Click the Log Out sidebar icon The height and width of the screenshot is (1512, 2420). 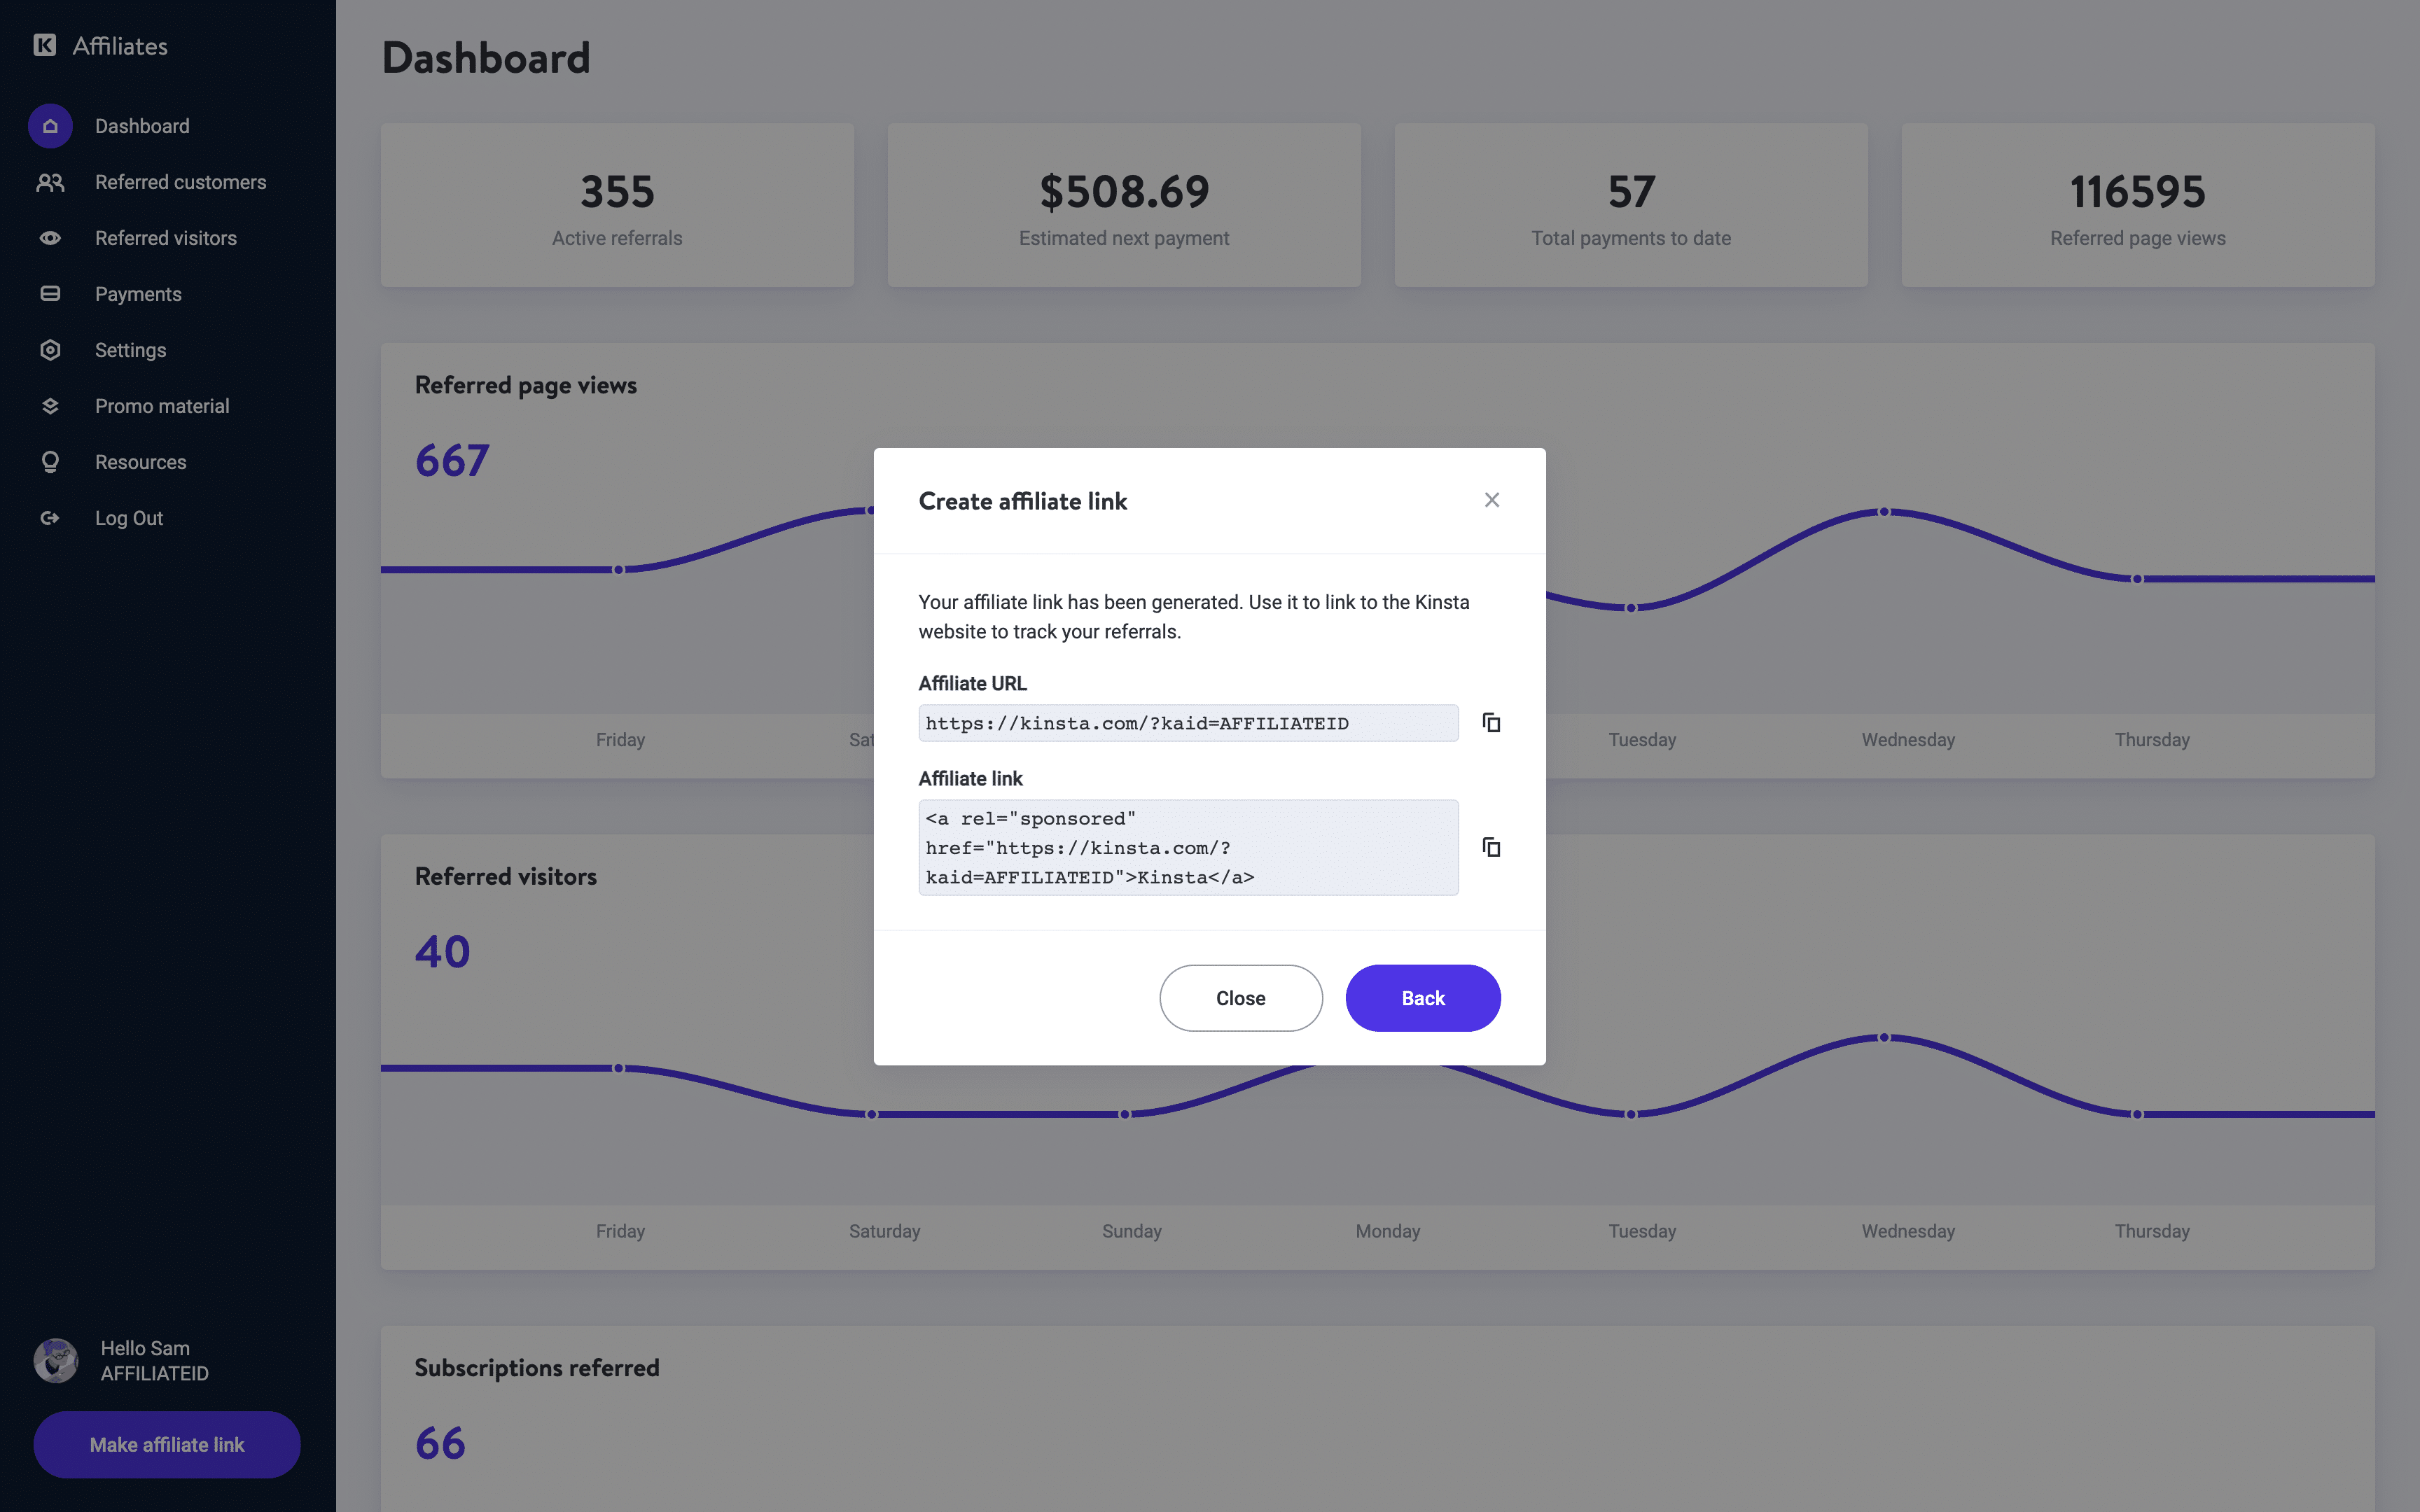[49, 517]
